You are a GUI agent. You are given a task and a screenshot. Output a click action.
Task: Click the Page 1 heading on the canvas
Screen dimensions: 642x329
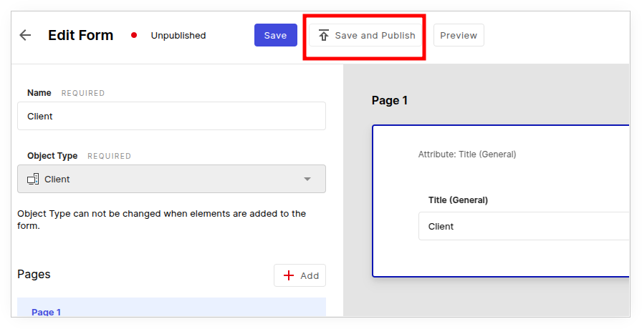390,100
